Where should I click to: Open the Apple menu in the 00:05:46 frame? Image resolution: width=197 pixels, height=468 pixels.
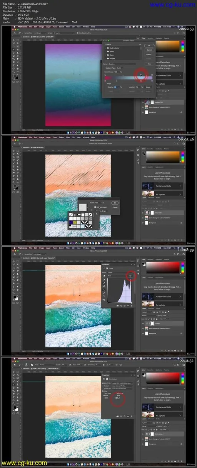pos(15,137)
